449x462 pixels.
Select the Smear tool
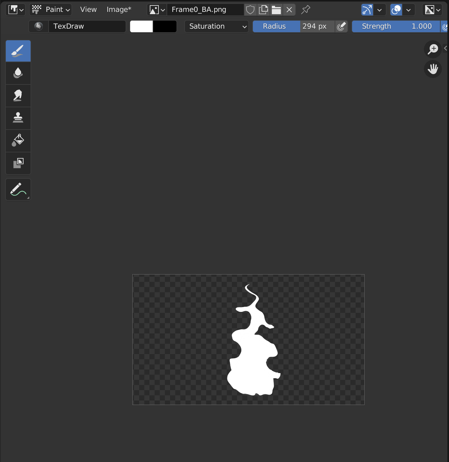pos(18,96)
